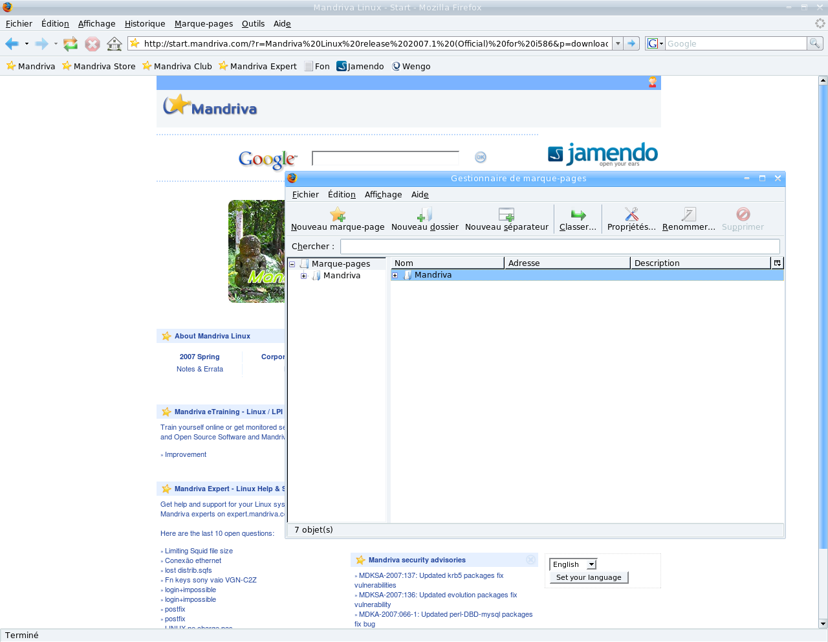This screenshot has width=828, height=642.
Task: Open the Jamendo bookmark
Action: [360, 66]
